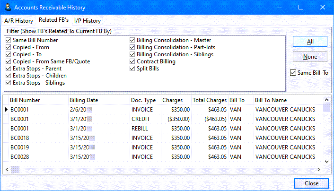Click the vertical scrollbar up arrow
The width and height of the screenshot is (334, 191).
point(326,100)
